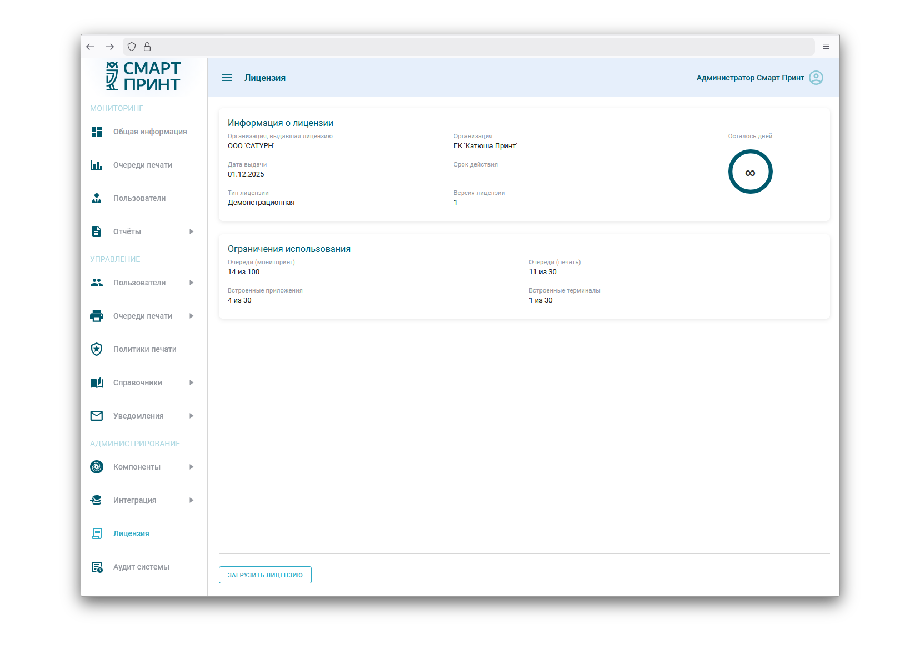Click the Компоненты menu label
Screen dimensions: 910x645
point(137,467)
